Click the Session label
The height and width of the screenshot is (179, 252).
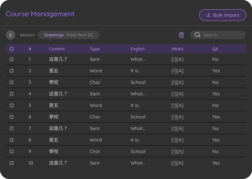pyautogui.click(x=27, y=35)
